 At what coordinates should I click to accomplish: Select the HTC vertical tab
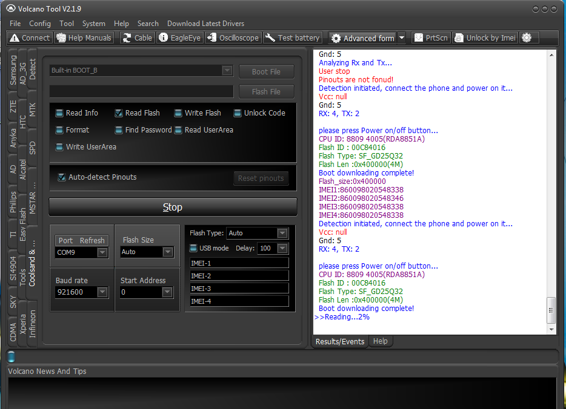click(x=22, y=122)
